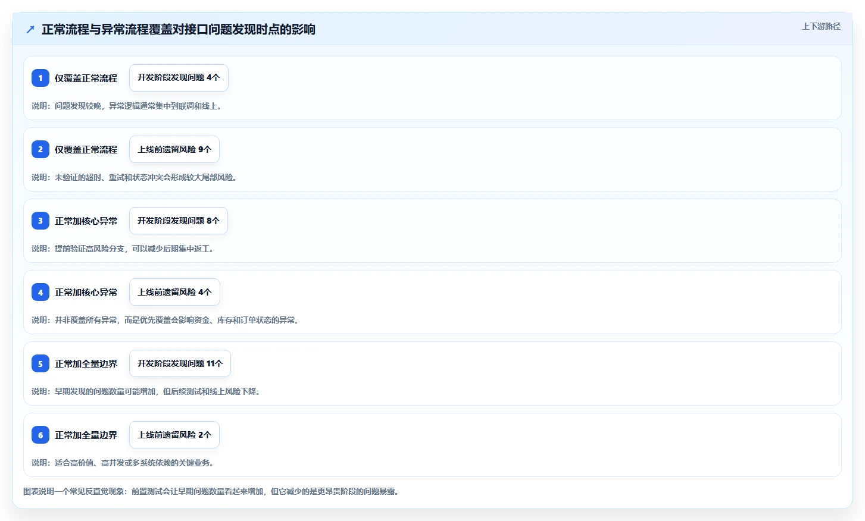Click the note about 未验证的超时、重试和状态冲突

tap(136, 177)
